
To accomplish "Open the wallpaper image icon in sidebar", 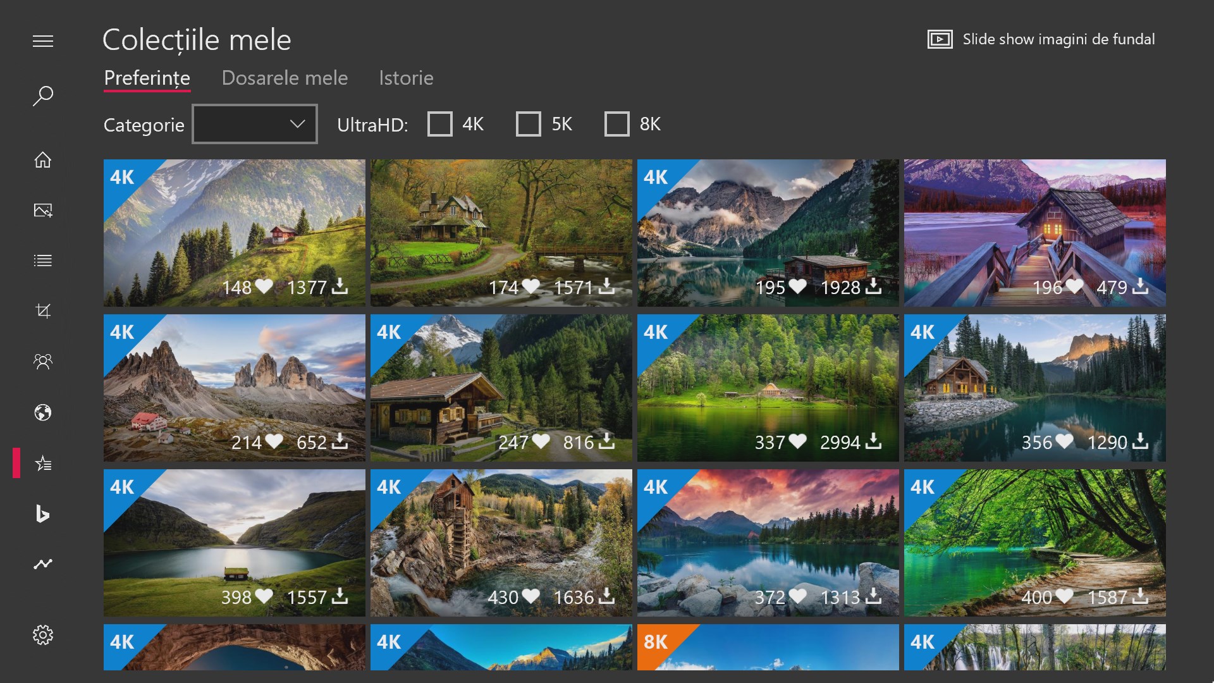I will [x=43, y=211].
